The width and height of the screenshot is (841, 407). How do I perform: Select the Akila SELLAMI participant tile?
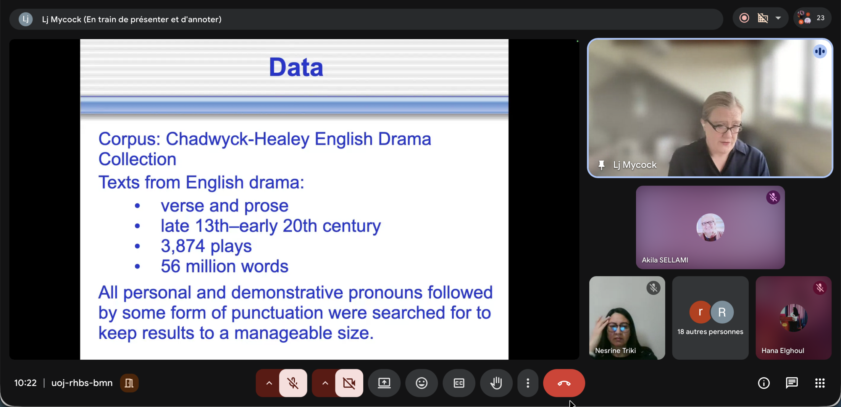tap(710, 227)
